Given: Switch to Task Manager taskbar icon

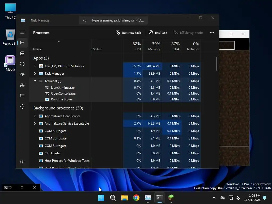Looking at the screenshot, I should (148, 198).
